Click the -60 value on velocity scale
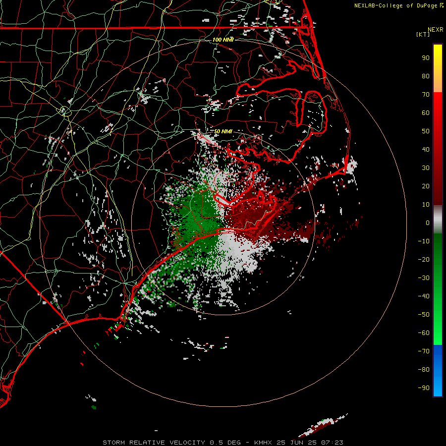Screen dimensions: 446x446 point(424,333)
